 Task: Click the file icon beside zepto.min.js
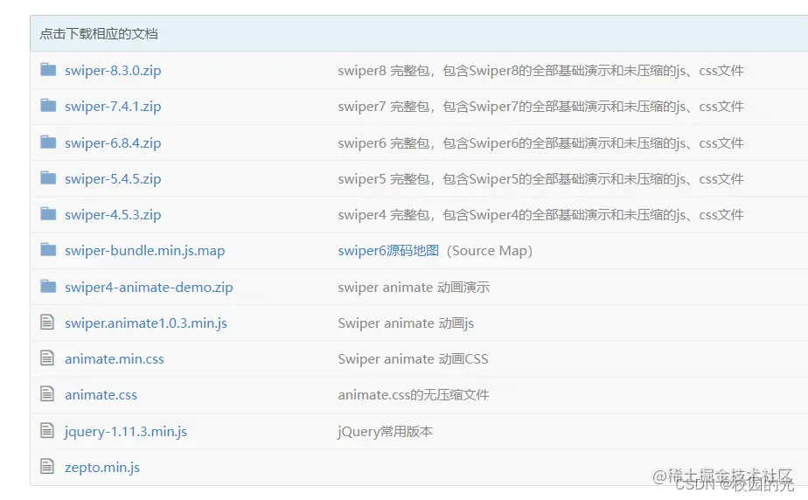pos(47,467)
